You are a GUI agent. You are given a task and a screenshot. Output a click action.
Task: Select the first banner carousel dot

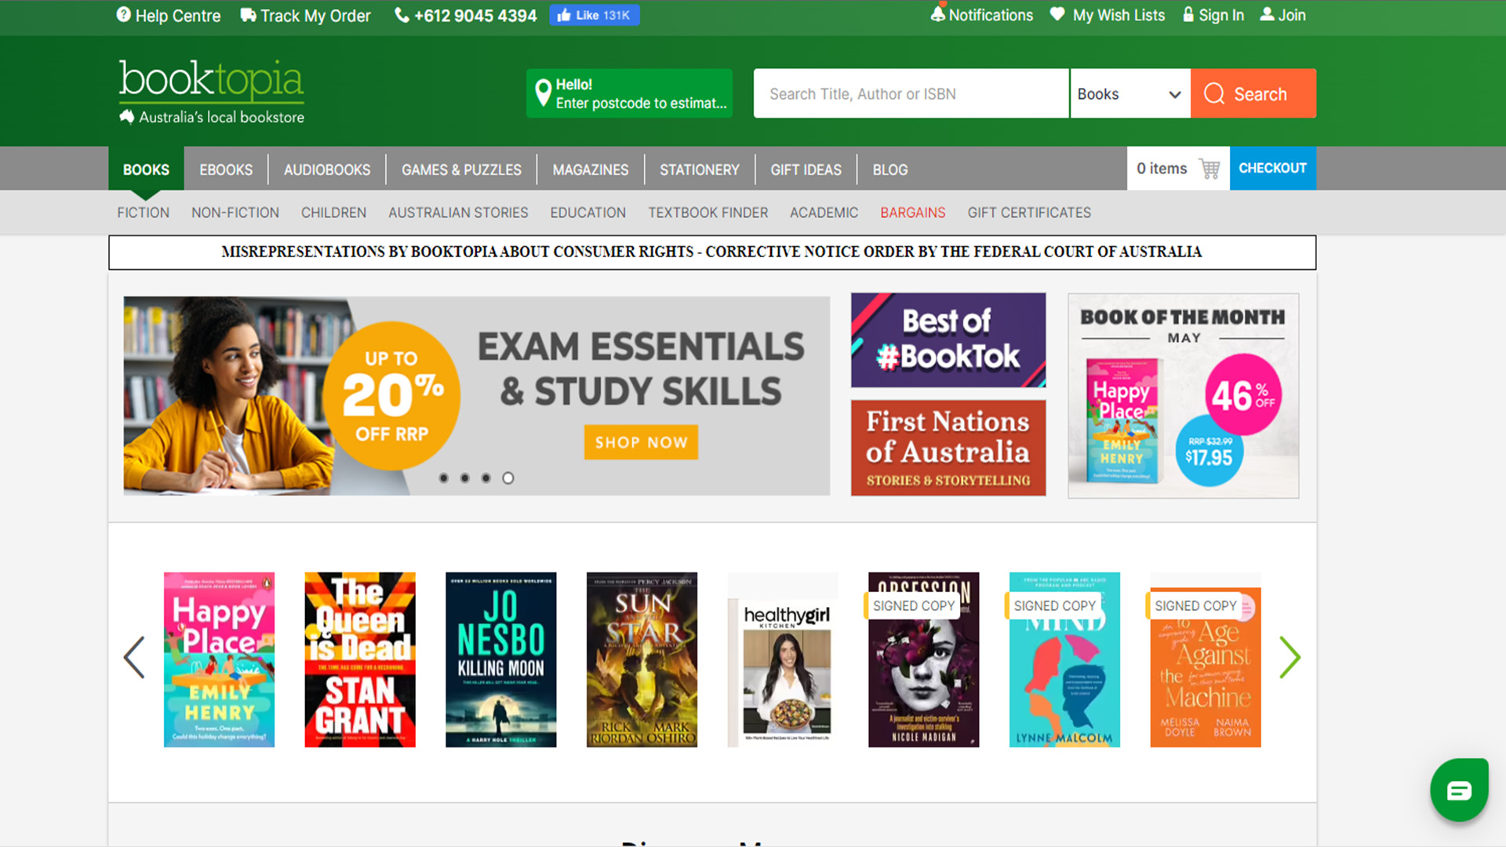[444, 478]
